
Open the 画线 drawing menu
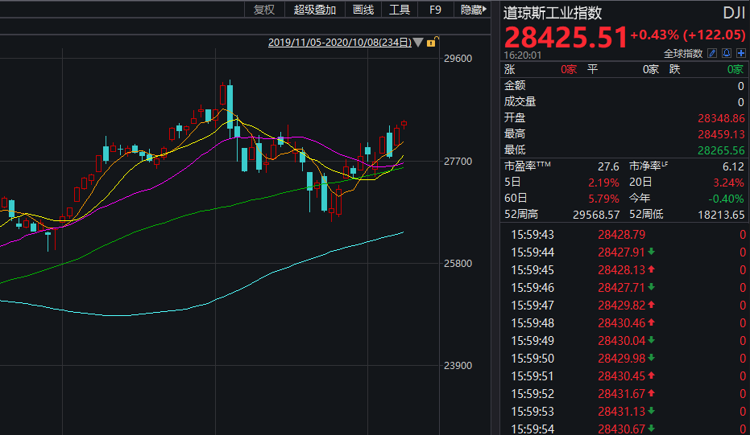(363, 10)
